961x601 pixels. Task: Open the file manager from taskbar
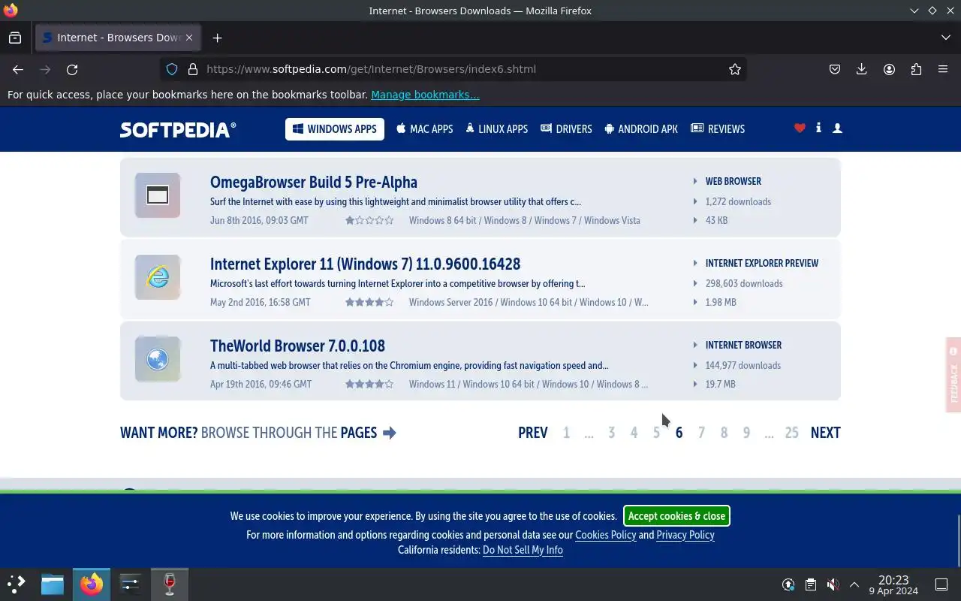coord(53,584)
